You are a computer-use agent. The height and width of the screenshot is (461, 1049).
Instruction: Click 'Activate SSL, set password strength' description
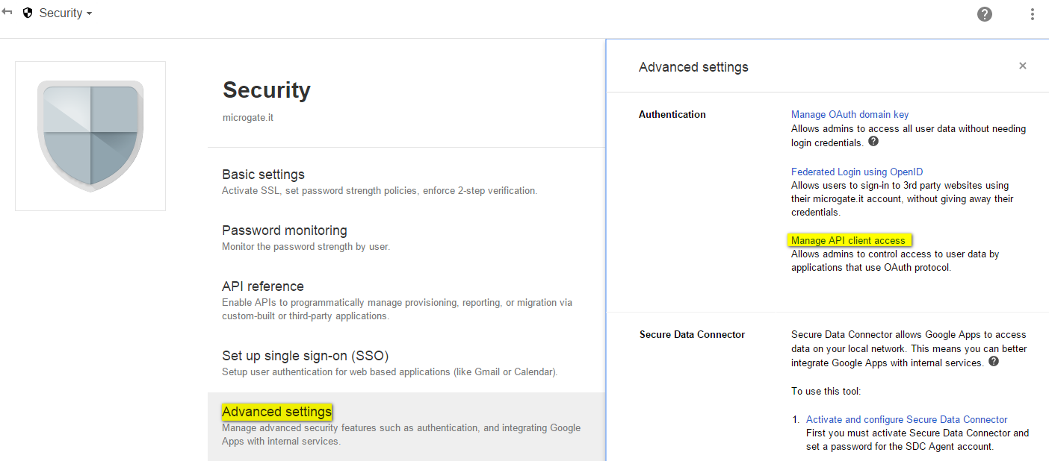click(x=380, y=191)
